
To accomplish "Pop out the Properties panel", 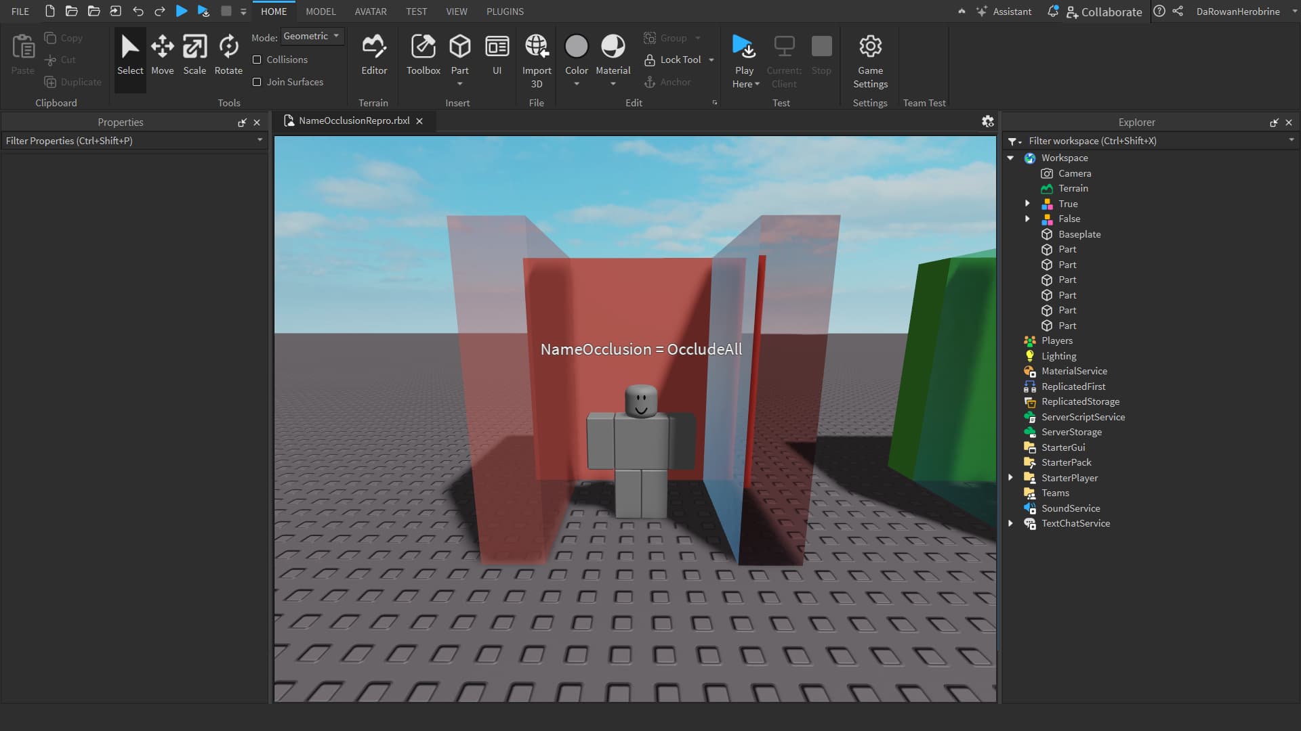I will [x=242, y=123].
